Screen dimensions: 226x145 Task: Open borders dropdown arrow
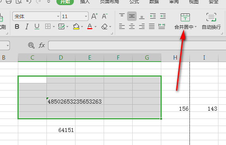[54, 27]
